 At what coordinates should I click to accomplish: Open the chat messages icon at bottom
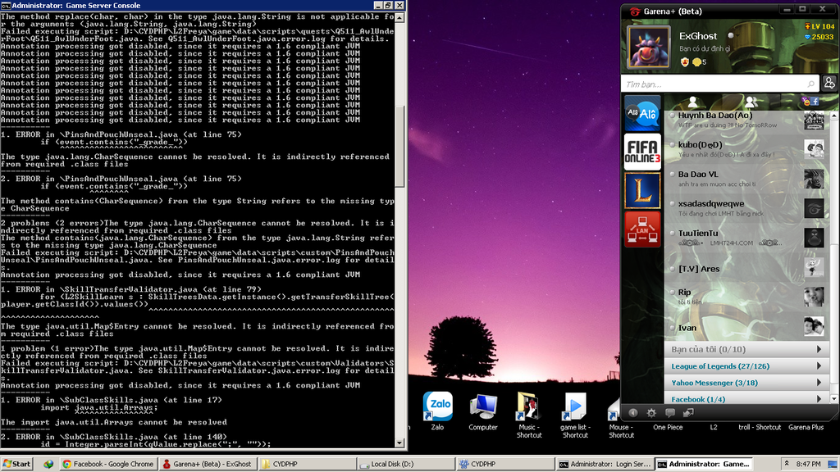(670, 413)
